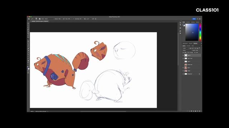Click the selected top layer's thumbnail
Screen dimensions: 229x128
pyautogui.click(x=186, y=55)
